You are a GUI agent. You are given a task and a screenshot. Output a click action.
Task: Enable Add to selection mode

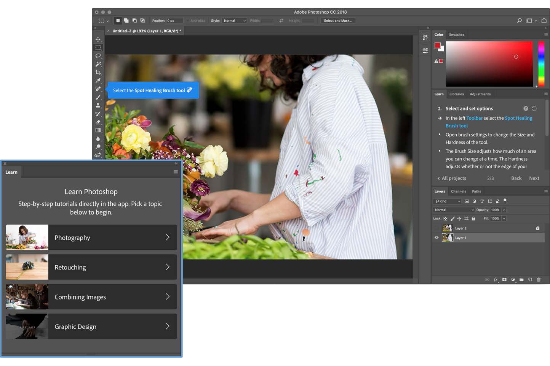coord(126,21)
